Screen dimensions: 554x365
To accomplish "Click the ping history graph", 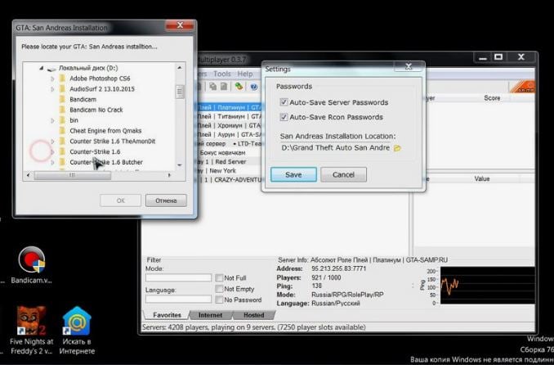I will coord(488,286).
